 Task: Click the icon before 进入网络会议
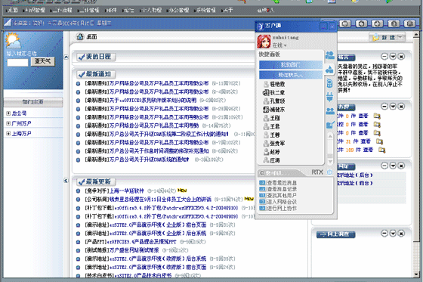pos(262,202)
